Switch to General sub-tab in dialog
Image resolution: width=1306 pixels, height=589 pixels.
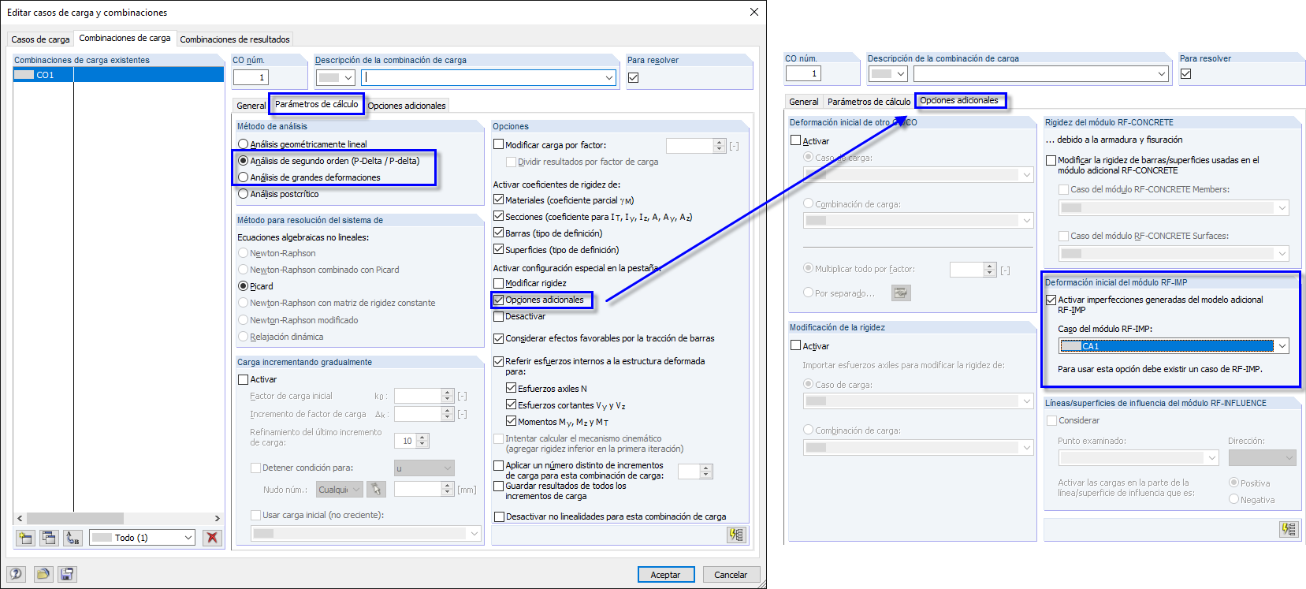pos(251,106)
